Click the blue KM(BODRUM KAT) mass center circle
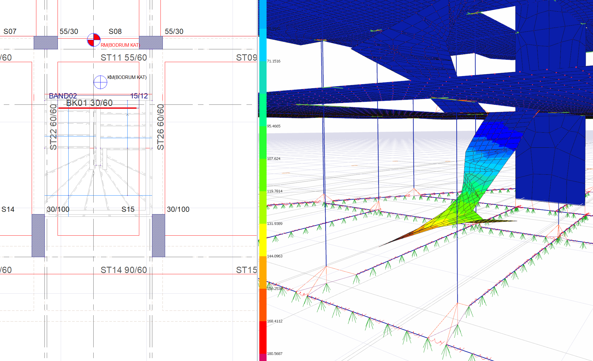The image size is (593, 361). (100, 82)
